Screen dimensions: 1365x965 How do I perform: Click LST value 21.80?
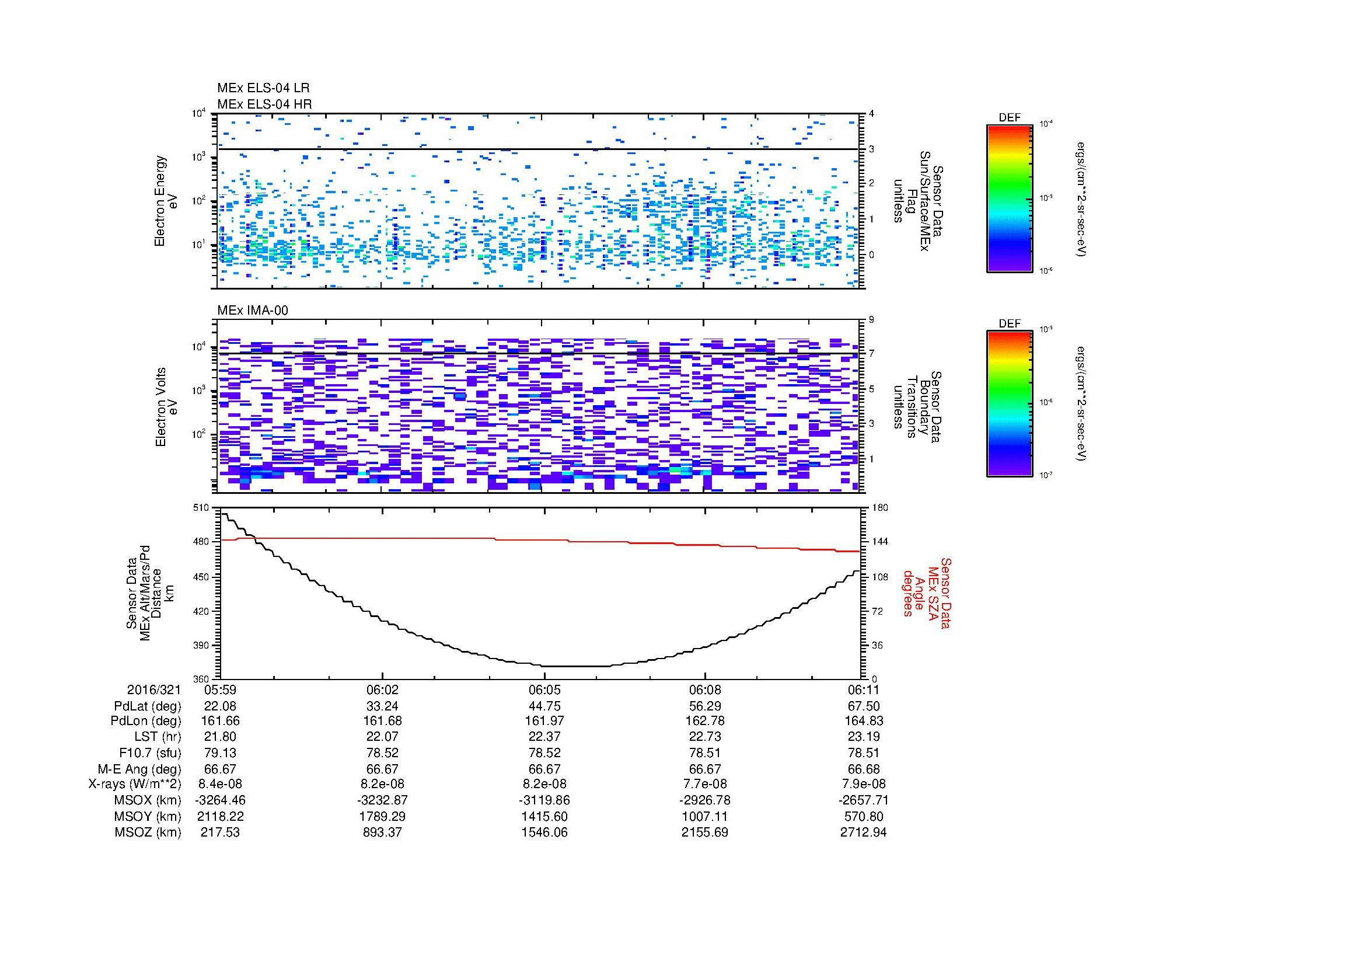click(220, 737)
